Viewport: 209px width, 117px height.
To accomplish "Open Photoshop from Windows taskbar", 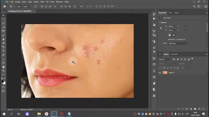I will click(54, 114).
